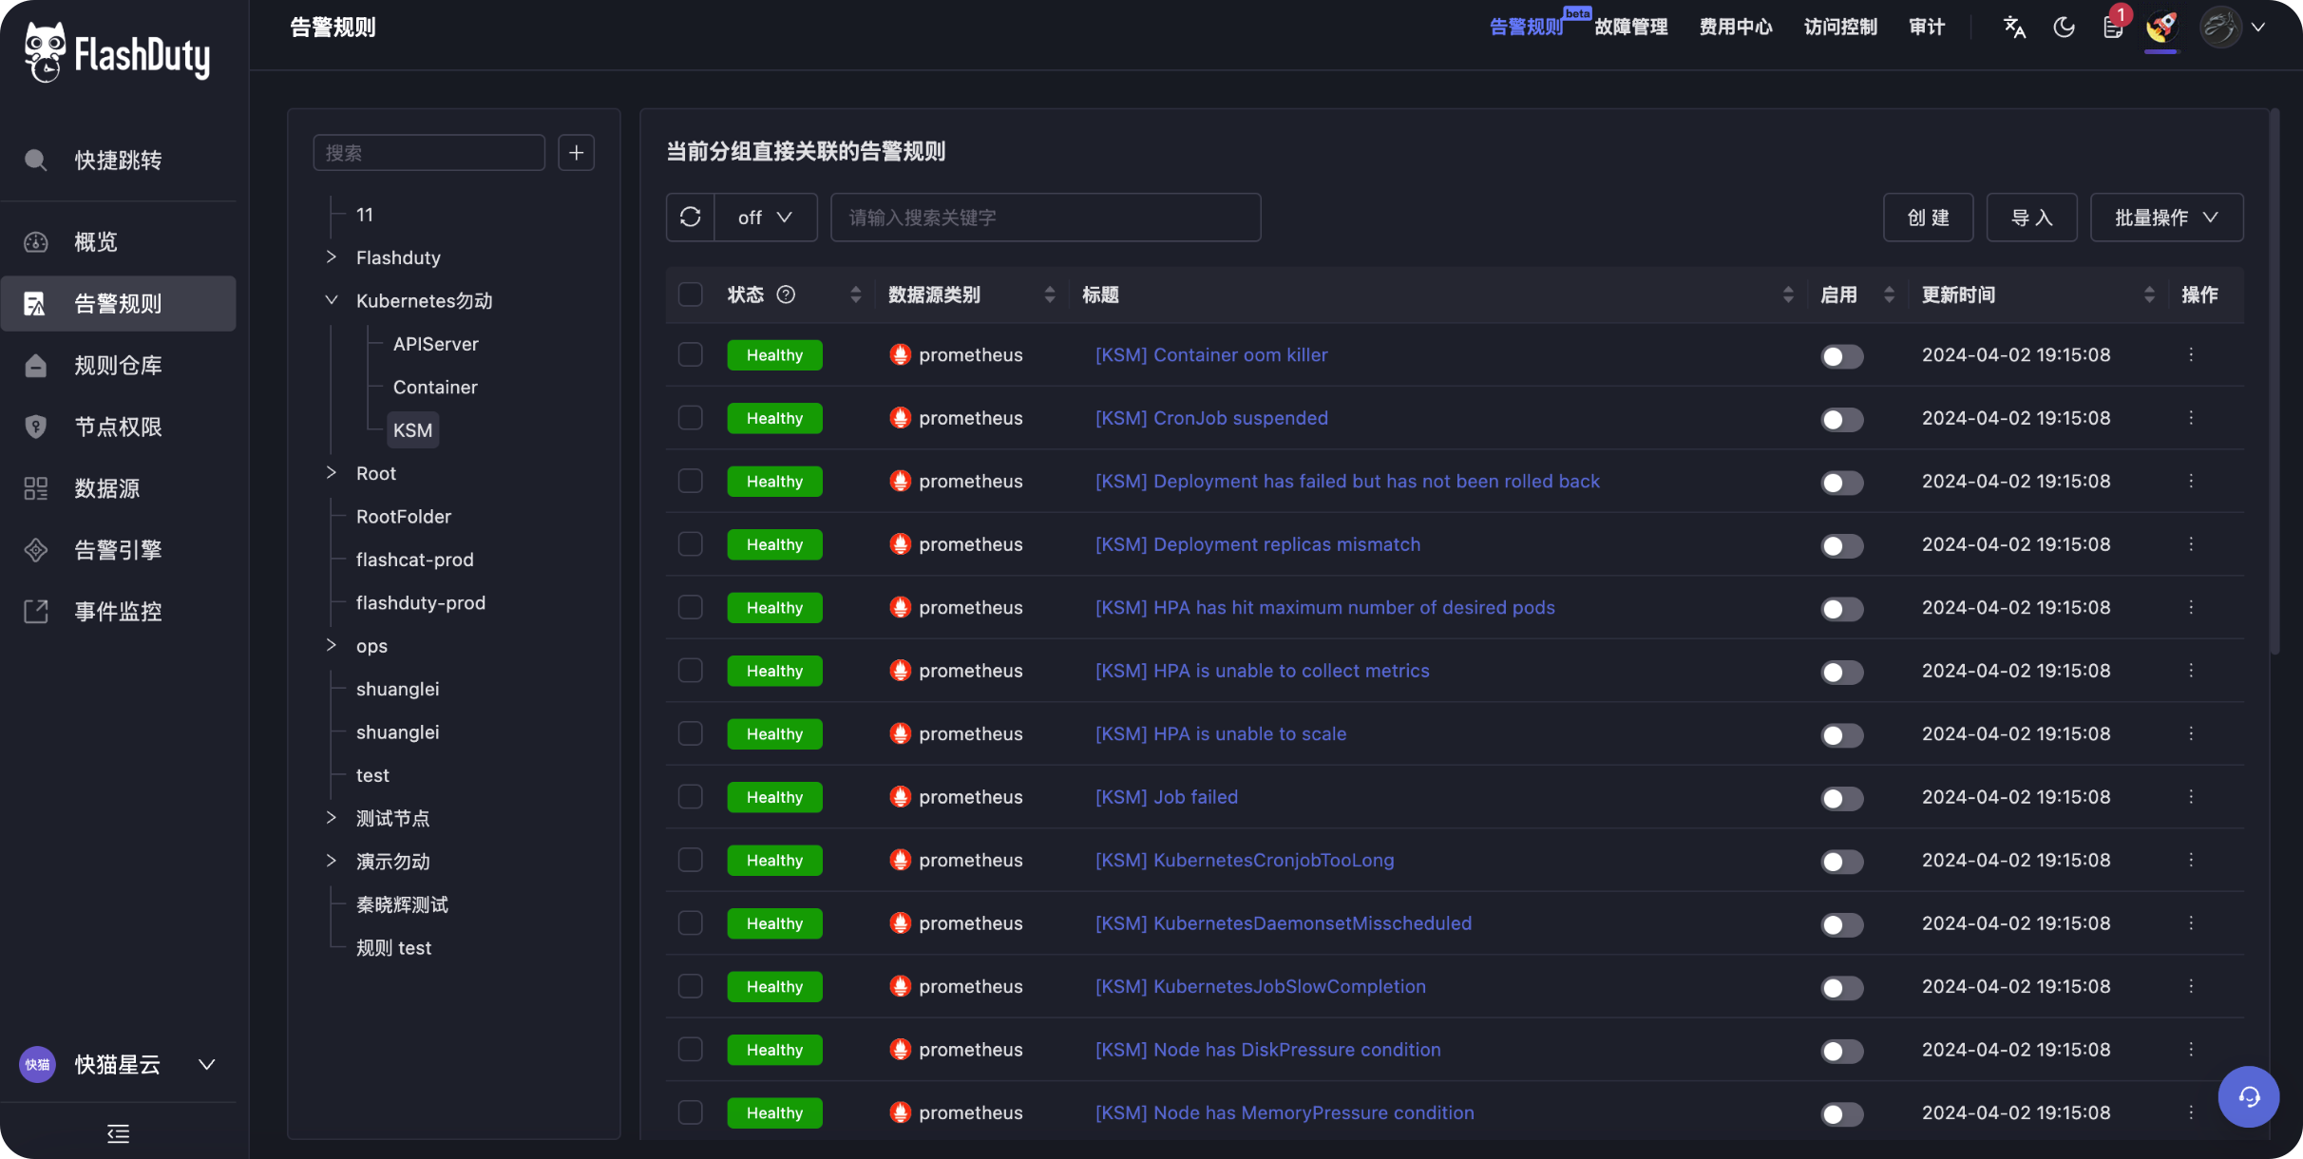Select the APIServer tree item

(436, 344)
